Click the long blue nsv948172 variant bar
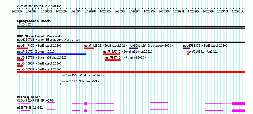This screenshot has height=114, width=253. [52, 54]
